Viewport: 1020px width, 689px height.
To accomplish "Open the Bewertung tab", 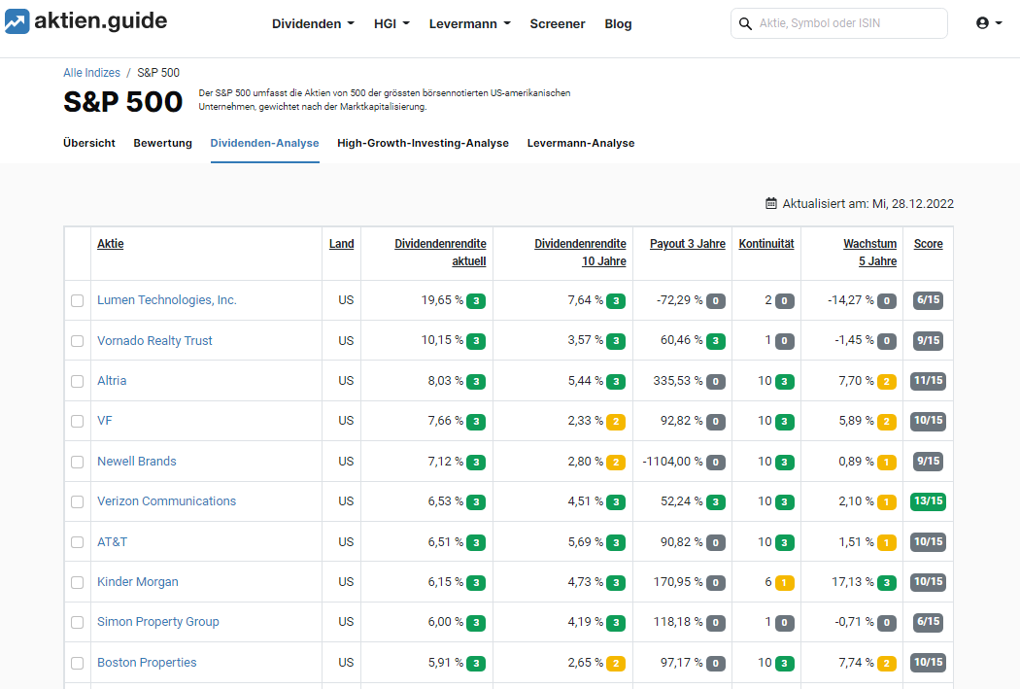I will pos(162,143).
